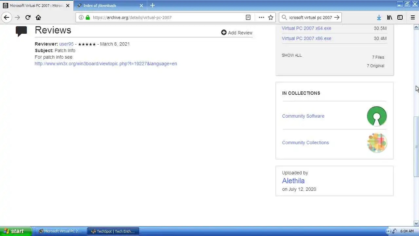
Task: Bookmark this page with the star
Action: click(271, 17)
